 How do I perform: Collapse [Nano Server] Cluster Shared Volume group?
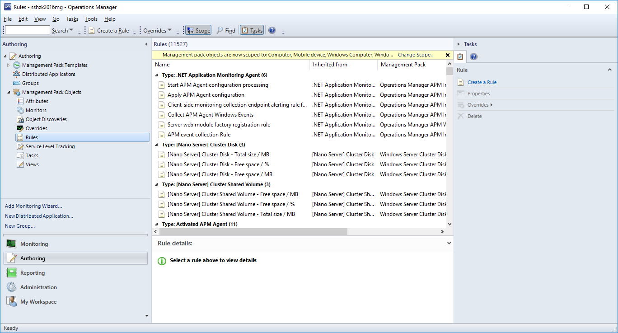coord(157,184)
